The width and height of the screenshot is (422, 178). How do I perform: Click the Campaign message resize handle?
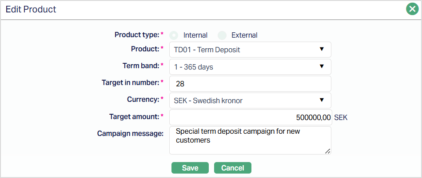[327, 151]
